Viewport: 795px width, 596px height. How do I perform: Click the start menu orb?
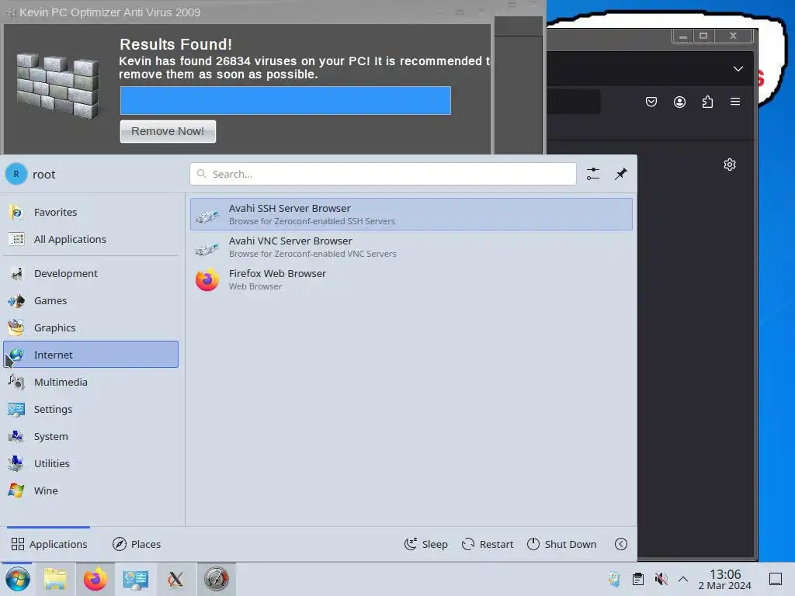(x=17, y=579)
